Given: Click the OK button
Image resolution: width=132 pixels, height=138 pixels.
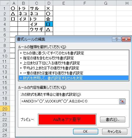Looking at the screenshot, I should (x=86, y=132).
